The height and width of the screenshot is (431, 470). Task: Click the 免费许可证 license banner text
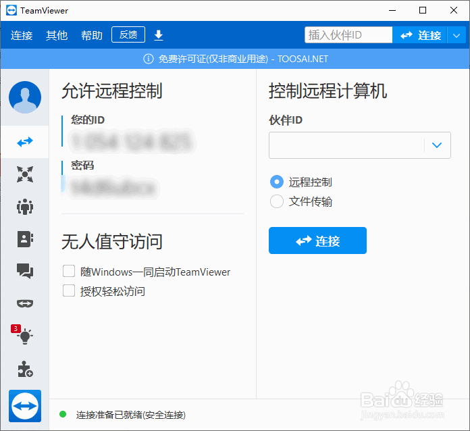[x=243, y=59]
